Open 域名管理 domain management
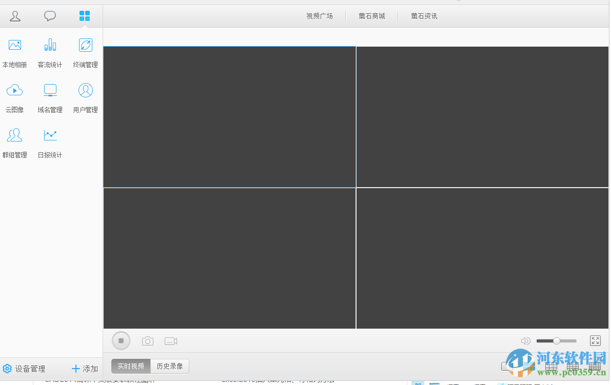The image size is (611, 385). point(50,98)
